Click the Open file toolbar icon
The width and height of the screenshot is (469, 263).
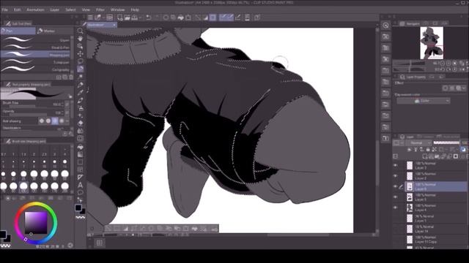(x=127, y=18)
